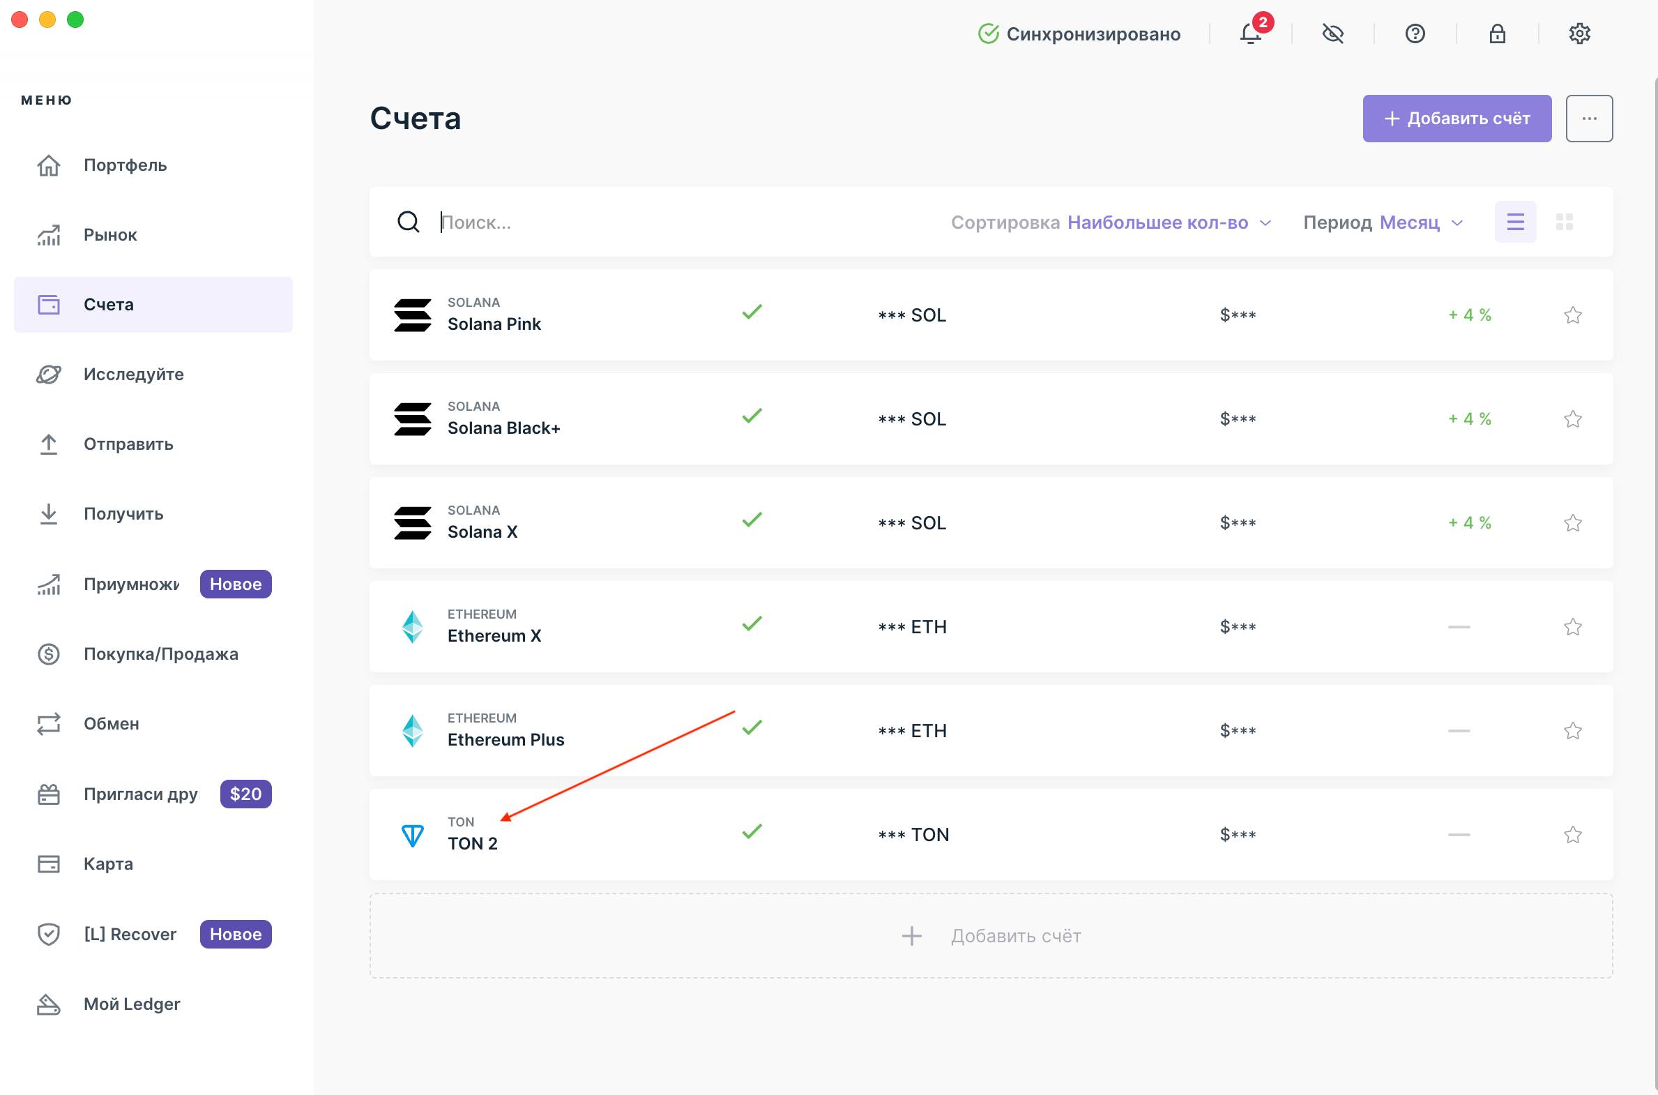Viewport: 1658px width, 1095px height.
Task: Switch to grid view mode
Action: 1565,222
